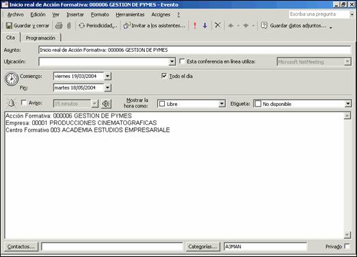Image resolution: width=357 pixels, height=257 pixels.
Task: Attach a file using the paperclip icon
Action: coord(69,26)
